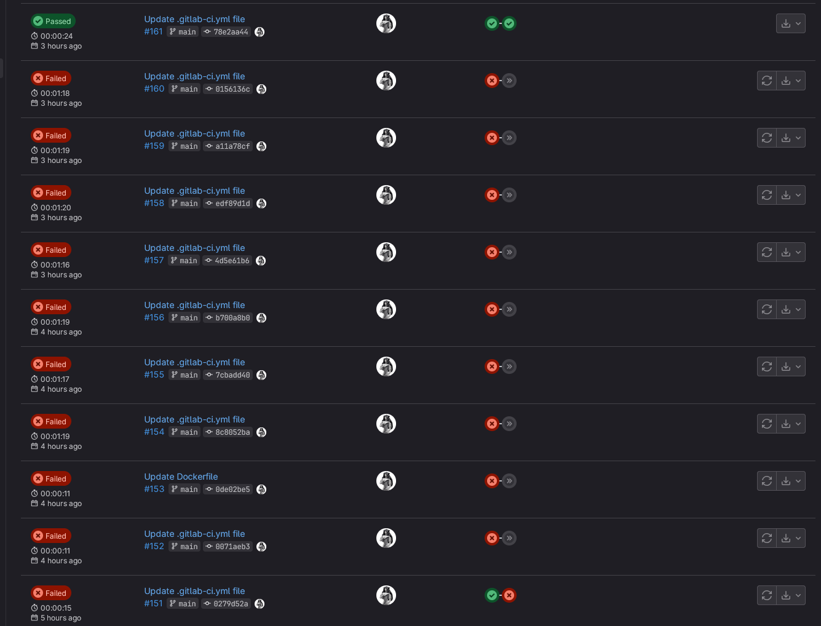Open the "Update Dockerfile" commit link
Image resolution: width=821 pixels, height=626 pixels.
(x=181, y=477)
